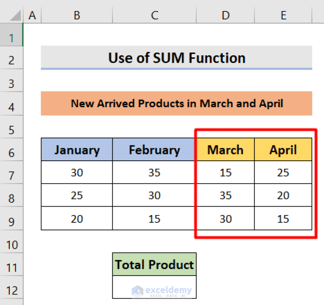Select the Total Product label cell

click(x=154, y=265)
